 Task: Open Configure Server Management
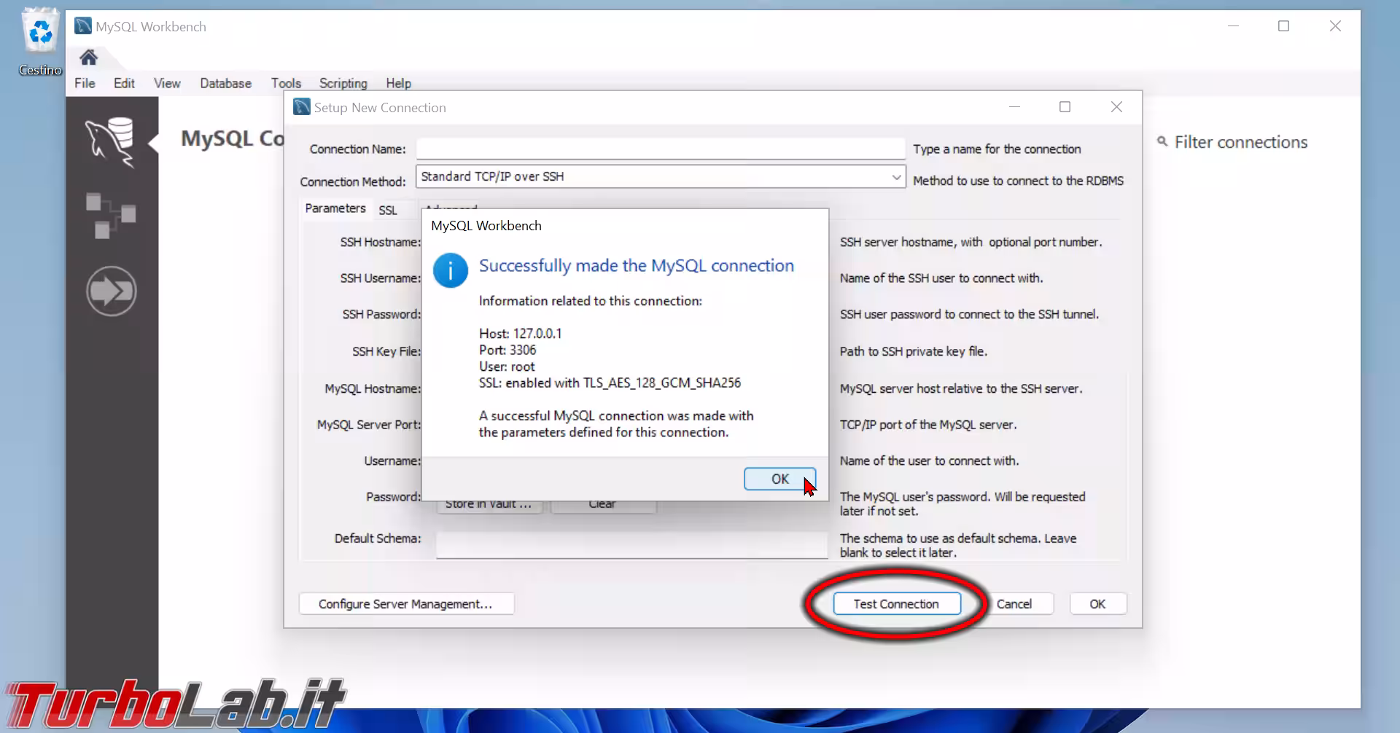point(406,604)
